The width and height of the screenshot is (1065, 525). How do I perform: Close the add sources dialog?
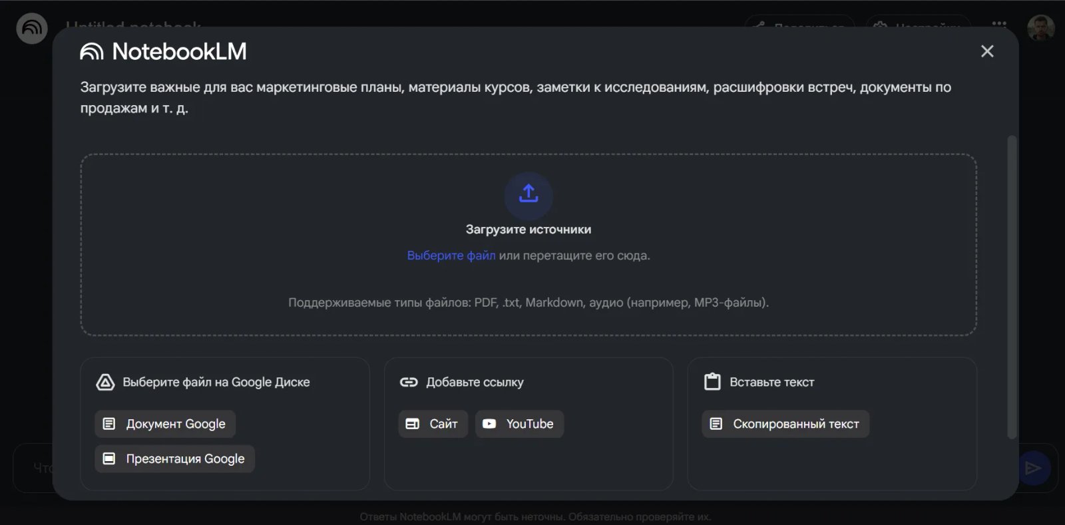987,51
